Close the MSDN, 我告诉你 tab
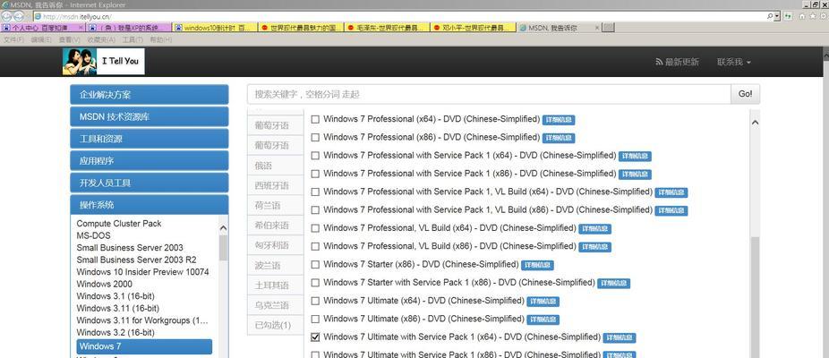The image size is (829, 358). (x=597, y=28)
